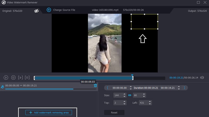Increase the Size width value of 144
This screenshot has height=117, width=209.
click(x=124, y=94)
